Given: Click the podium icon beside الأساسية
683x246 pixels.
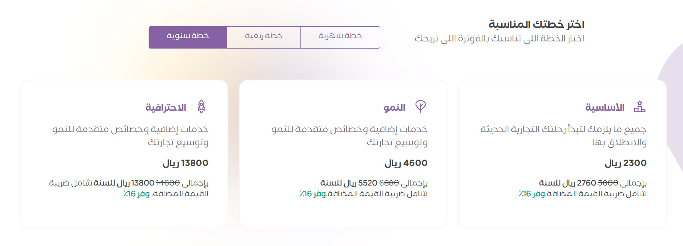Looking at the screenshot, I should tap(640, 107).
